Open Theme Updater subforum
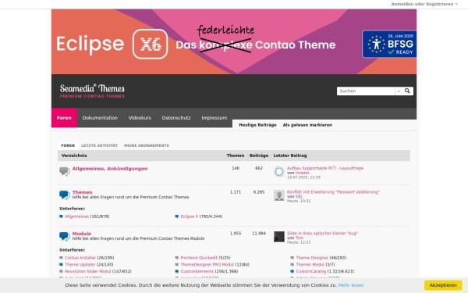 (80, 265)
